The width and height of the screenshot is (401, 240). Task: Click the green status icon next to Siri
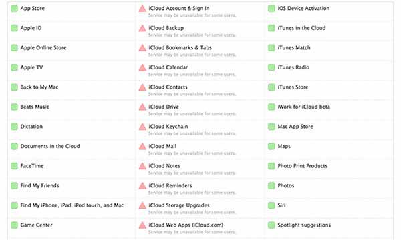(x=271, y=205)
